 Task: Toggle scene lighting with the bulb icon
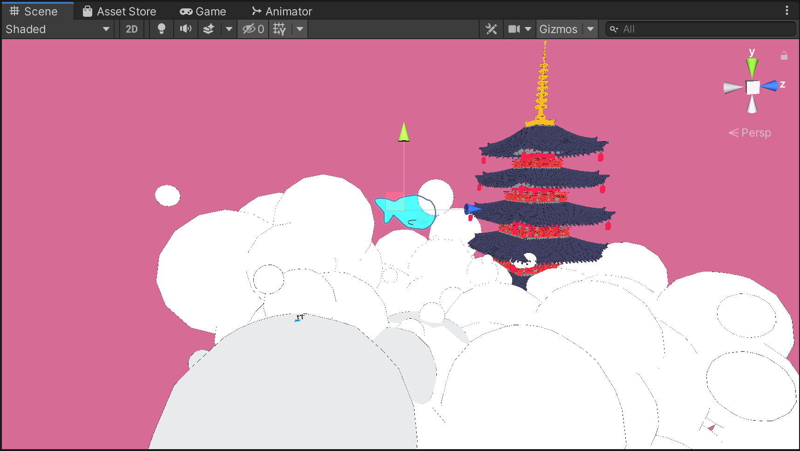point(162,29)
